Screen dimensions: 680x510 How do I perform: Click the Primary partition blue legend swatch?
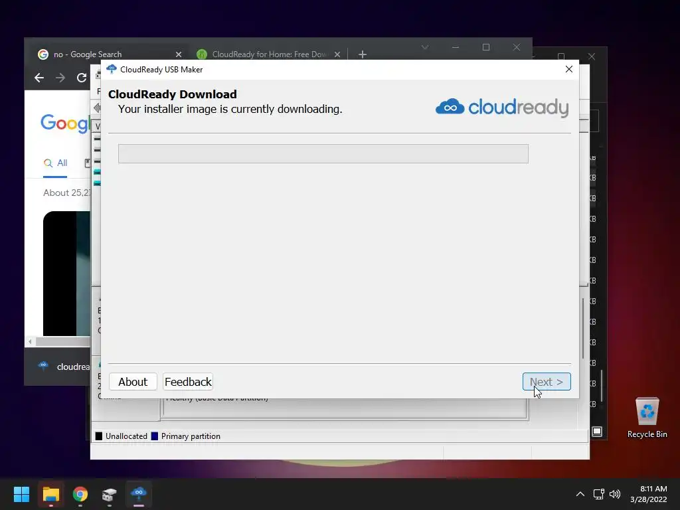pyautogui.click(x=154, y=436)
